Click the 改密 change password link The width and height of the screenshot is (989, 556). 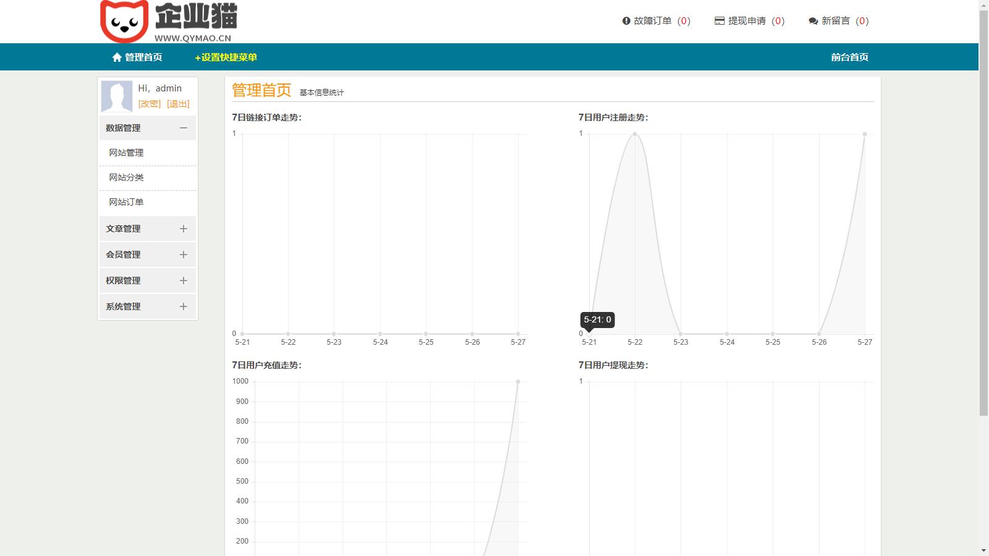point(150,104)
